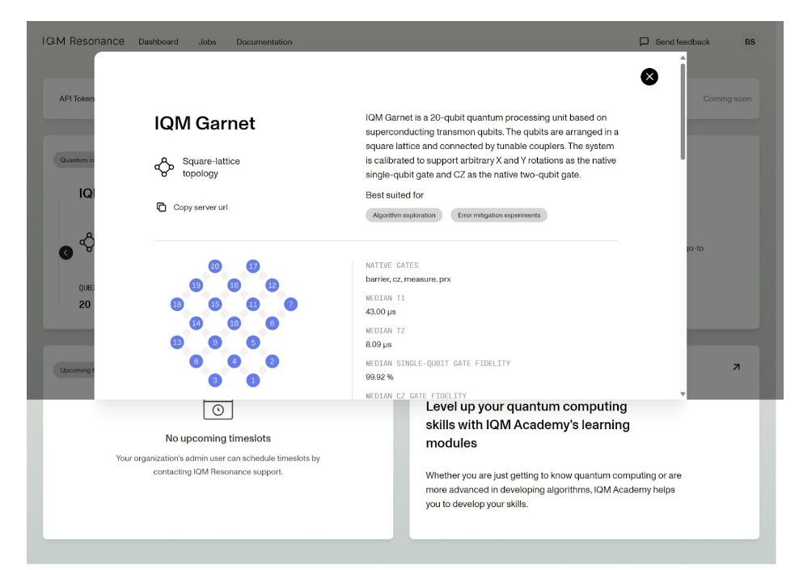Select the Error mitigation experiments tag
Viewport: 799px width, 570px height.
(x=498, y=215)
